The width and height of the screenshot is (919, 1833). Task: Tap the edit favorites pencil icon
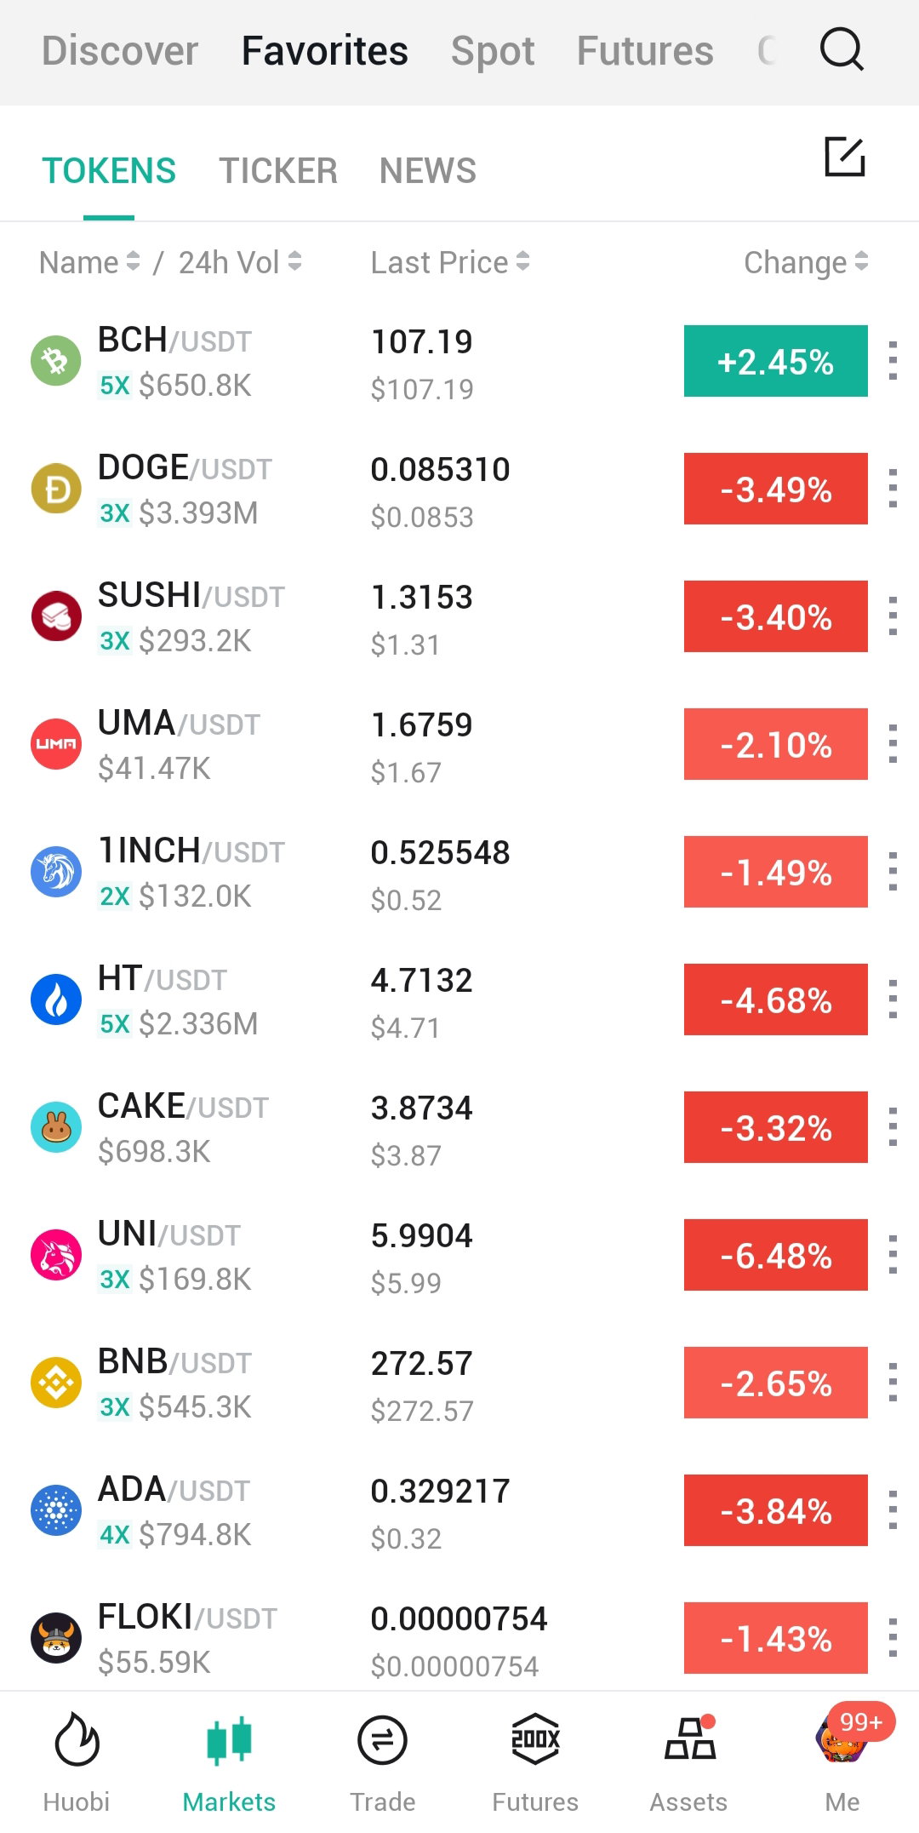point(845,157)
